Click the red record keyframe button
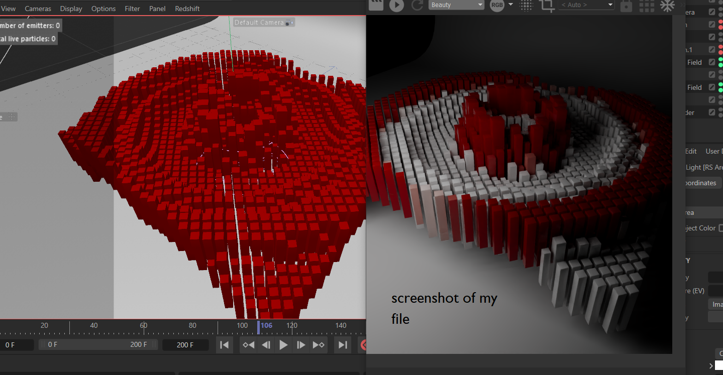723x375 pixels. click(x=363, y=345)
